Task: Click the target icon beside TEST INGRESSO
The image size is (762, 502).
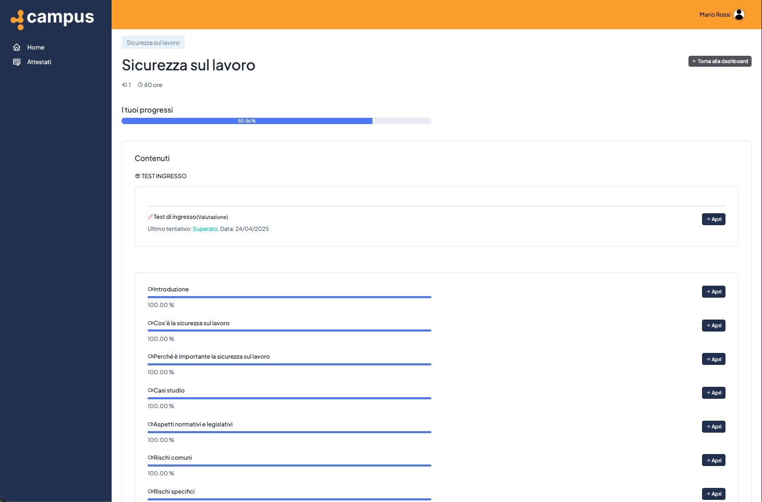Action: 138,176
